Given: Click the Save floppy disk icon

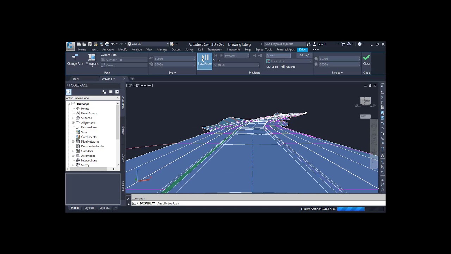Looking at the screenshot, I should tap(90, 44).
